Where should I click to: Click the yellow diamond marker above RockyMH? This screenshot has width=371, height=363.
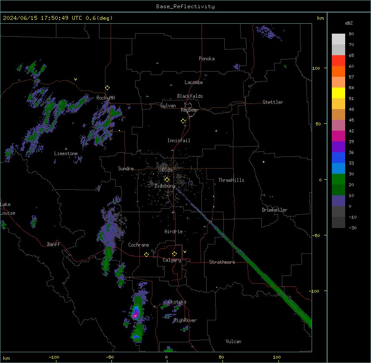(107, 88)
